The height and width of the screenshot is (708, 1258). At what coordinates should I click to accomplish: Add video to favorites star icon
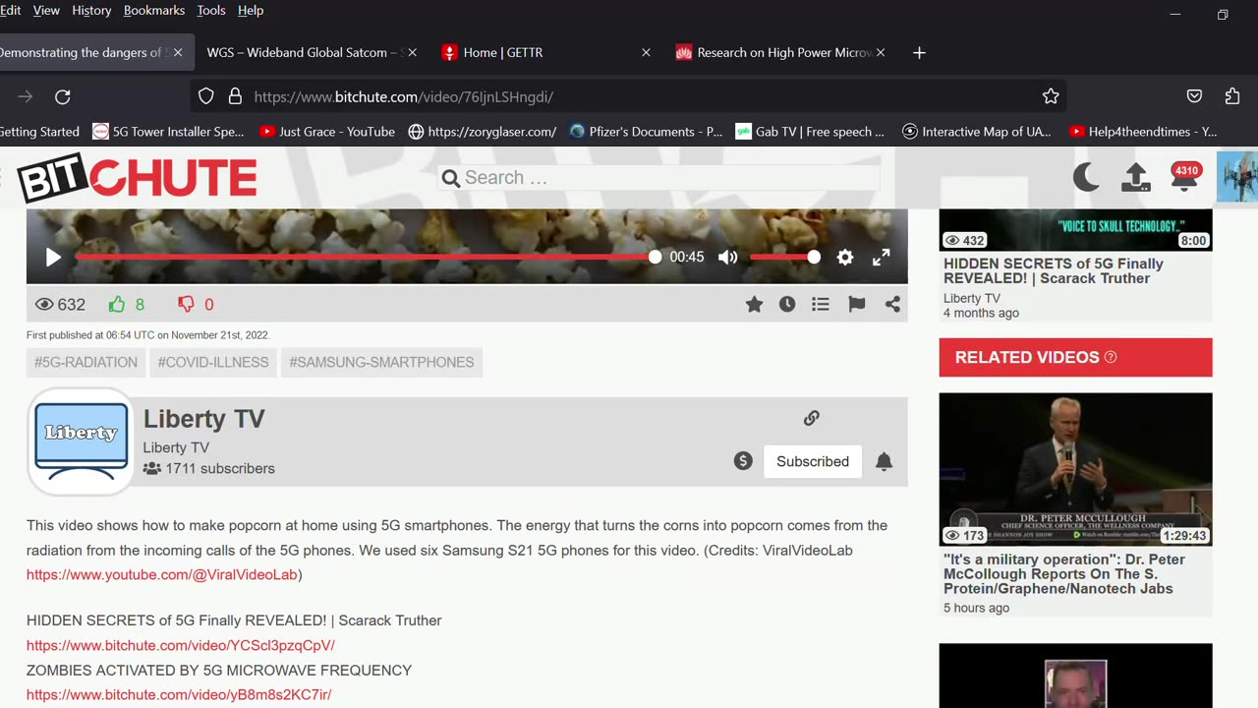click(x=754, y=305)
